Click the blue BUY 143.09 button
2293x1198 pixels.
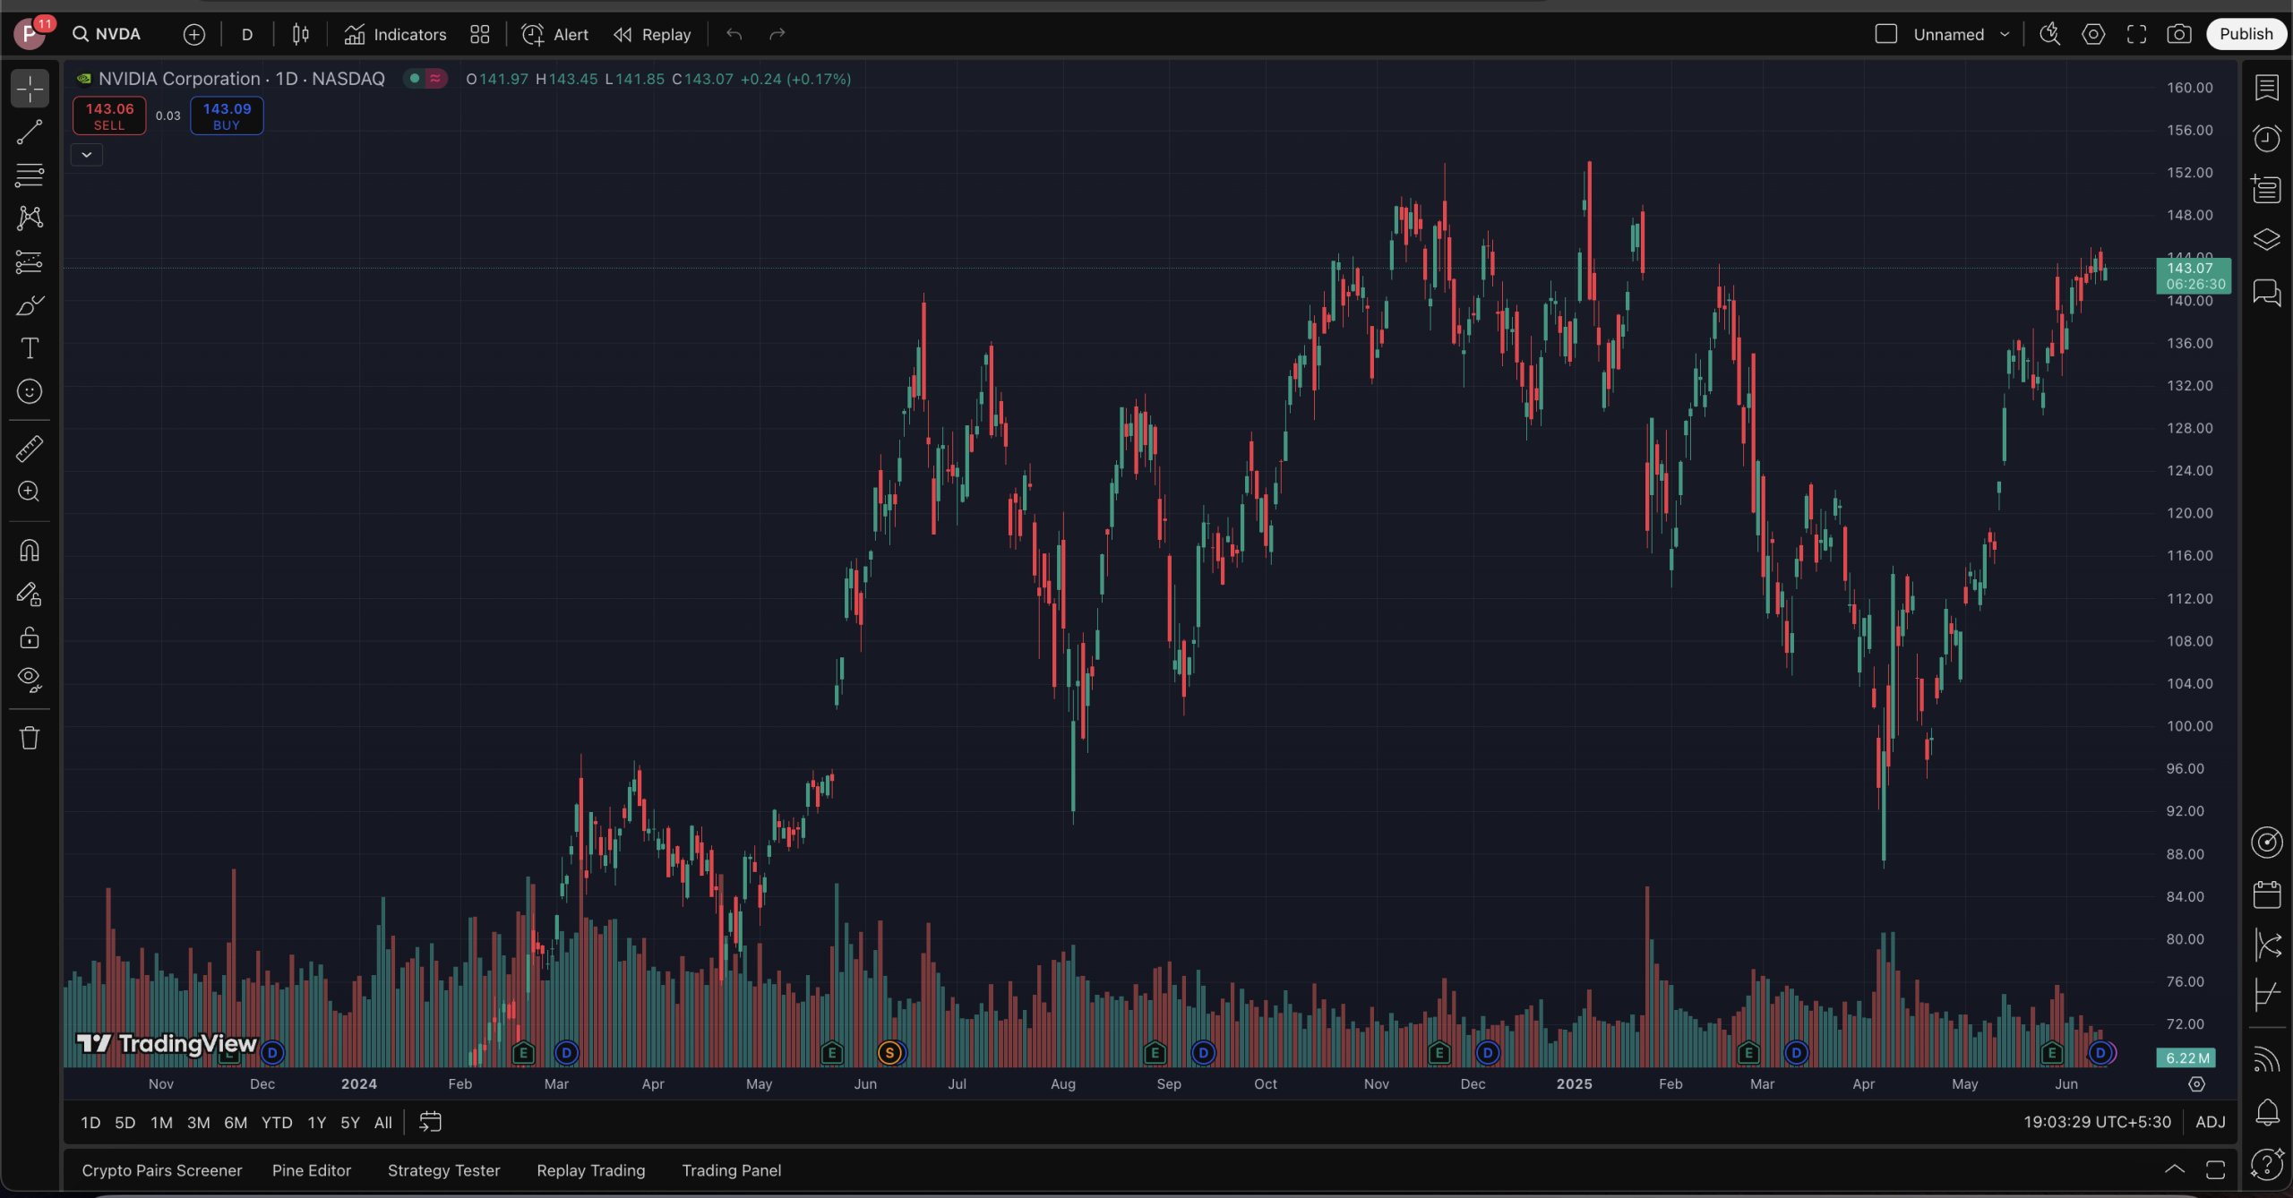[227, 116]
